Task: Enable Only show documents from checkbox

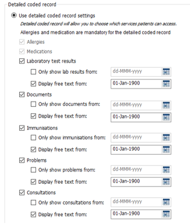Action: point(34,104)
